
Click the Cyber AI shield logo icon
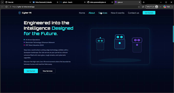tap(19, 13)
